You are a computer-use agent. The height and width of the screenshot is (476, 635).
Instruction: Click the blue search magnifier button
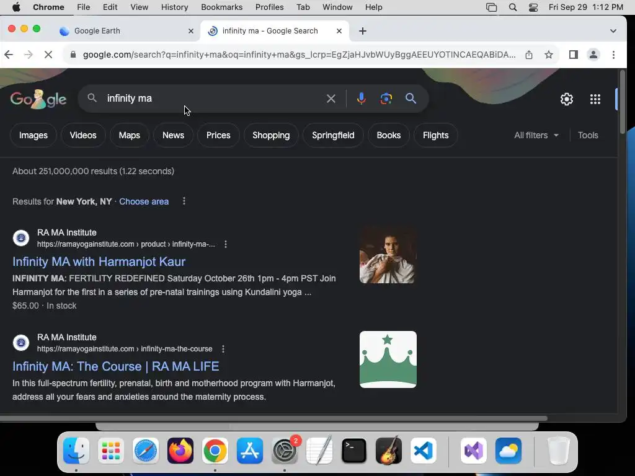pos(411,99)
